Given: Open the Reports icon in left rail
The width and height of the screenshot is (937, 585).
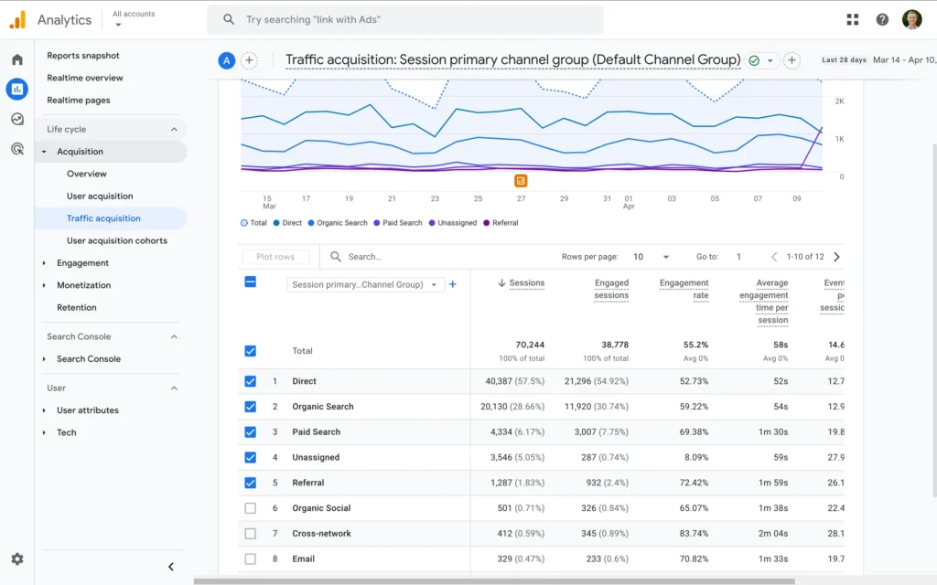Looking at the screenshot, I should tap(17, 89).
